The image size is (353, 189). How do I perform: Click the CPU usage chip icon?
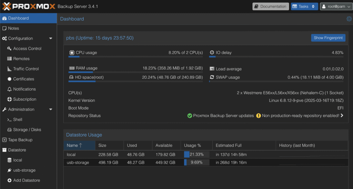72,52
